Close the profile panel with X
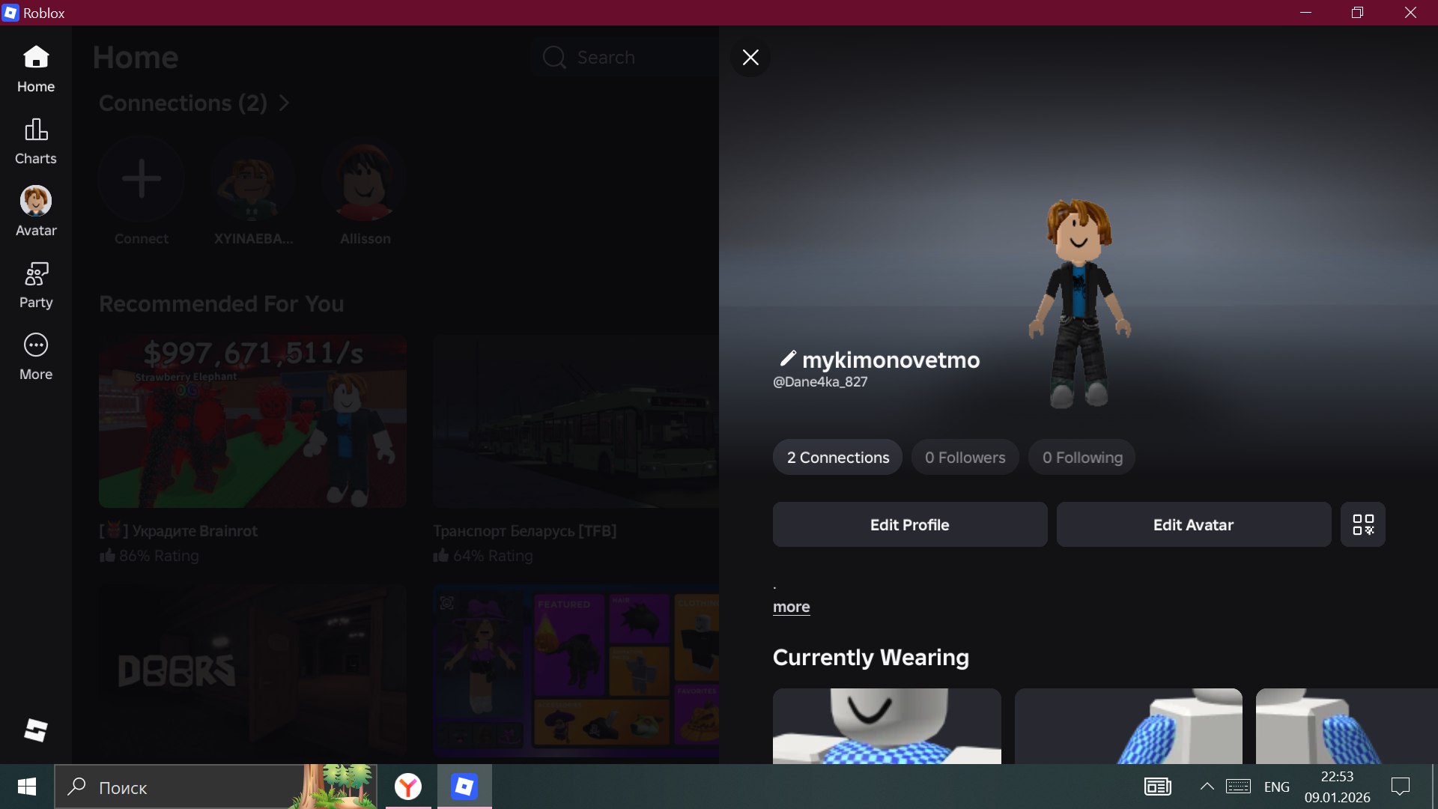Viewport: 1438px width, 809px height. [x=750, y=58]
